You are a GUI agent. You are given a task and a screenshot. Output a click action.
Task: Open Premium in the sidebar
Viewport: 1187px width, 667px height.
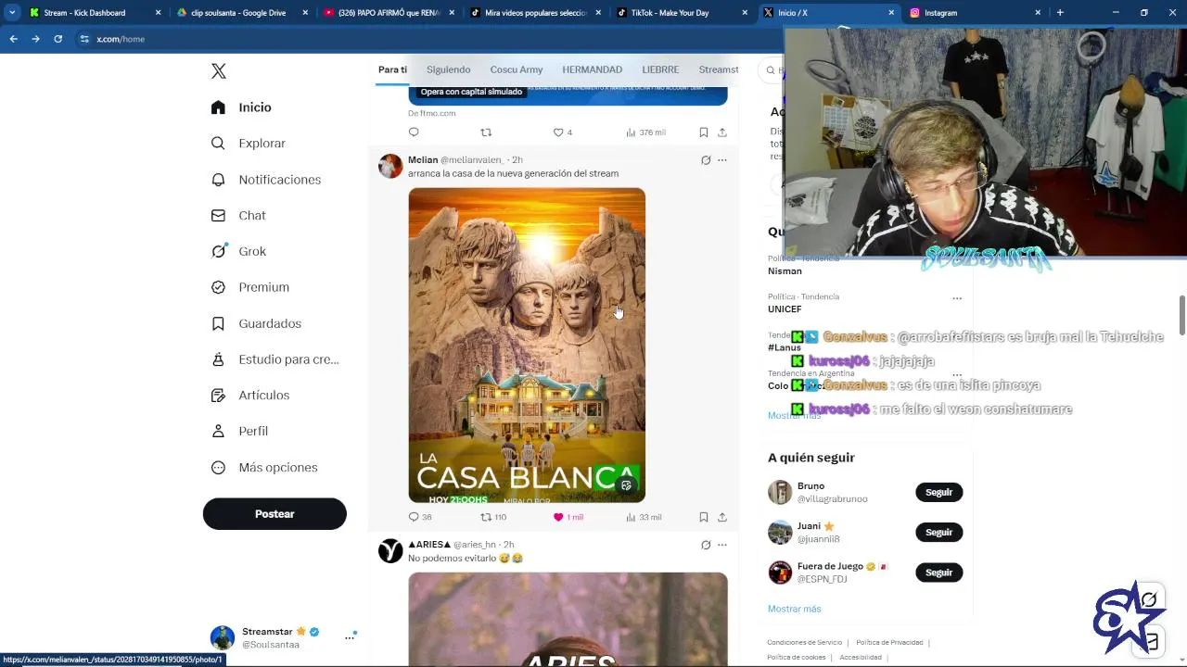(249, 287)
